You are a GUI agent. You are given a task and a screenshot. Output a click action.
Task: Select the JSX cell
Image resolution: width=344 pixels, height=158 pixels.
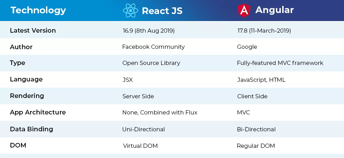tap(128, 80)
